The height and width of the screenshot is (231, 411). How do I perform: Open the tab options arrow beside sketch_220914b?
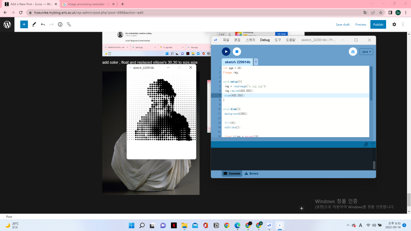(256, 62)
